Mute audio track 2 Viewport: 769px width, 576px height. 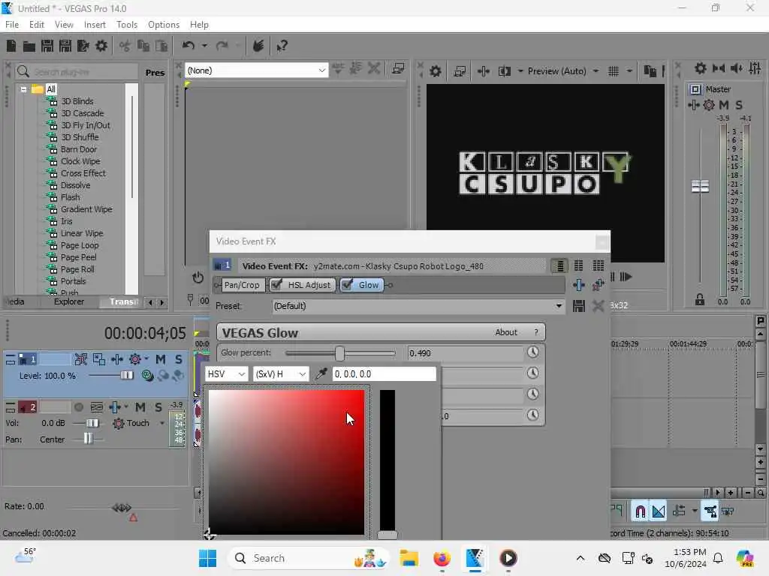(x=140, y=407)
